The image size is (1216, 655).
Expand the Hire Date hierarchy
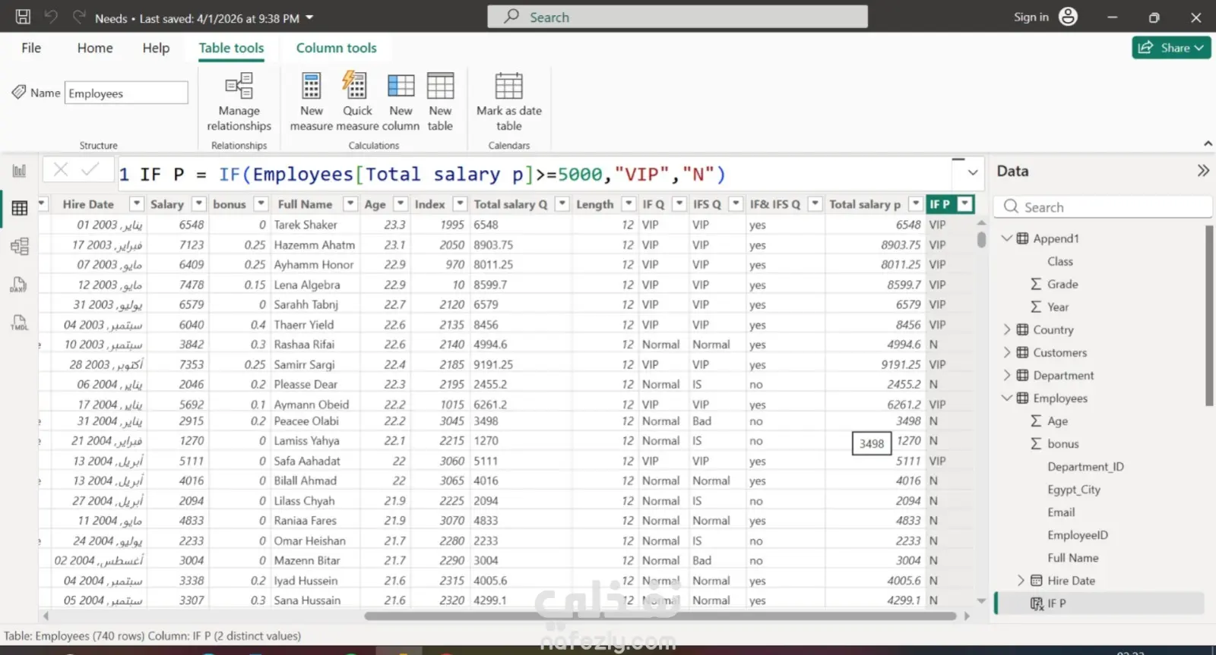point(1021,580)
